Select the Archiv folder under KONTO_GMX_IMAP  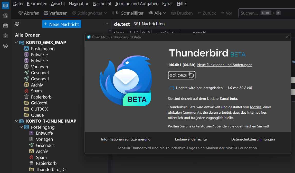[37, 85]
